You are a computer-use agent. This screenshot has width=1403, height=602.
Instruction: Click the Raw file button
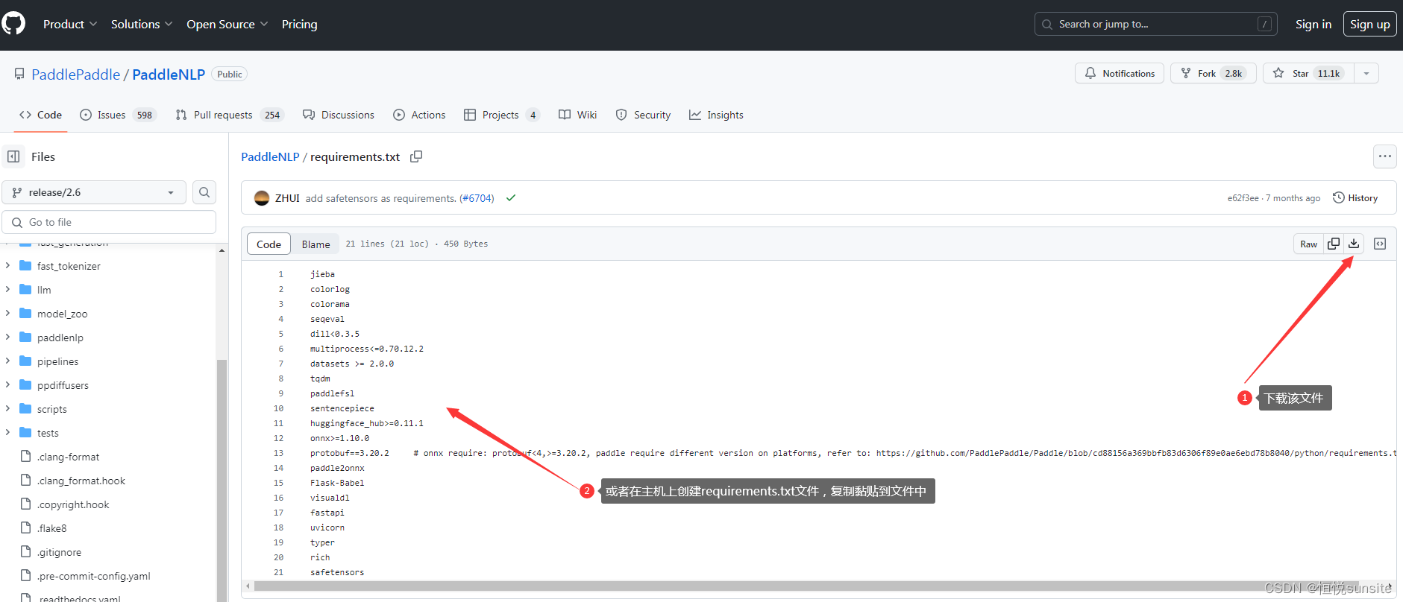tap(1309, 244)
